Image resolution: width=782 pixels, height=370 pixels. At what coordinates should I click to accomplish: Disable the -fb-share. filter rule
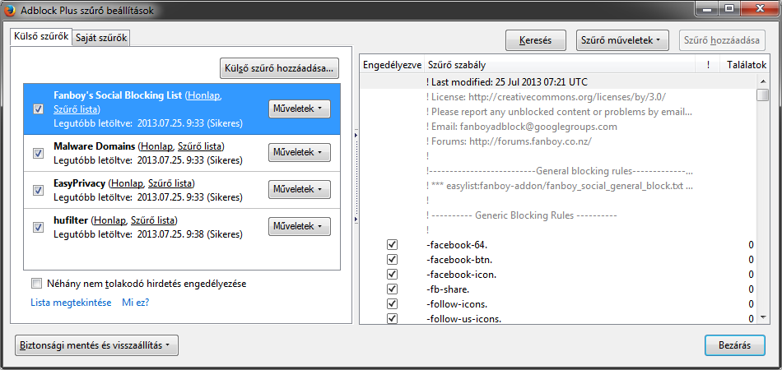pos(392,289)
